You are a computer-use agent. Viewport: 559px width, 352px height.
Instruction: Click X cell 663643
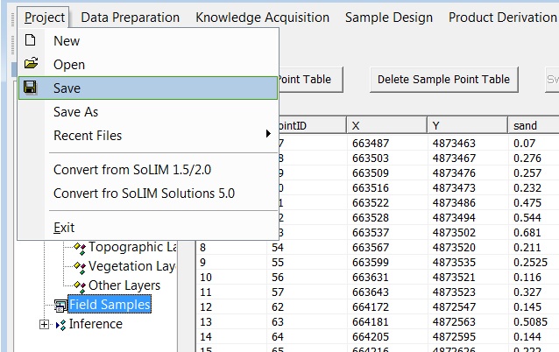click(x=386, y=292)
